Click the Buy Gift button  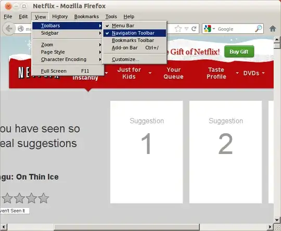pyautogui.click(x=239, y=52)
